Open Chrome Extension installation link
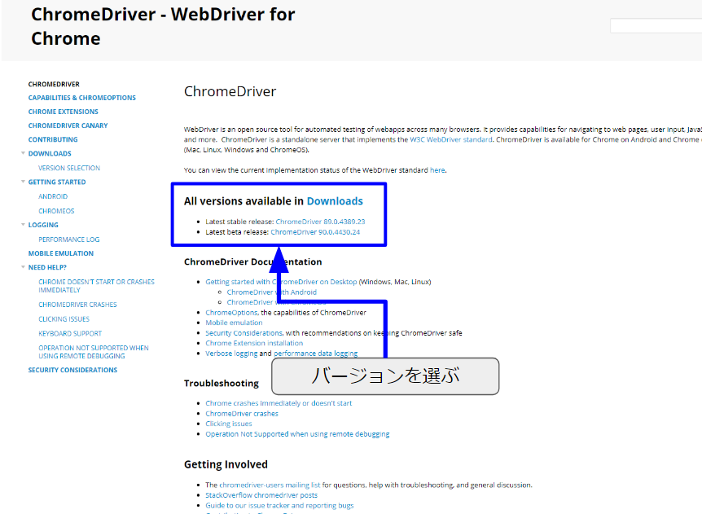702x514 pixels. (254, 343)
